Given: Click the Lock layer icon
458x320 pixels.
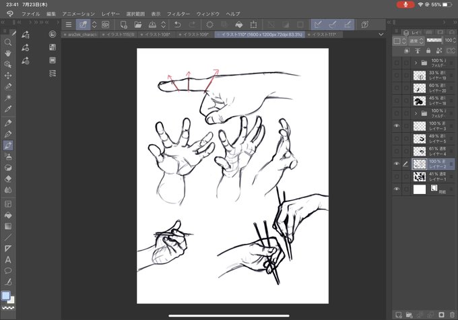Looking at the screenshot, I should (x=428, y=51).
